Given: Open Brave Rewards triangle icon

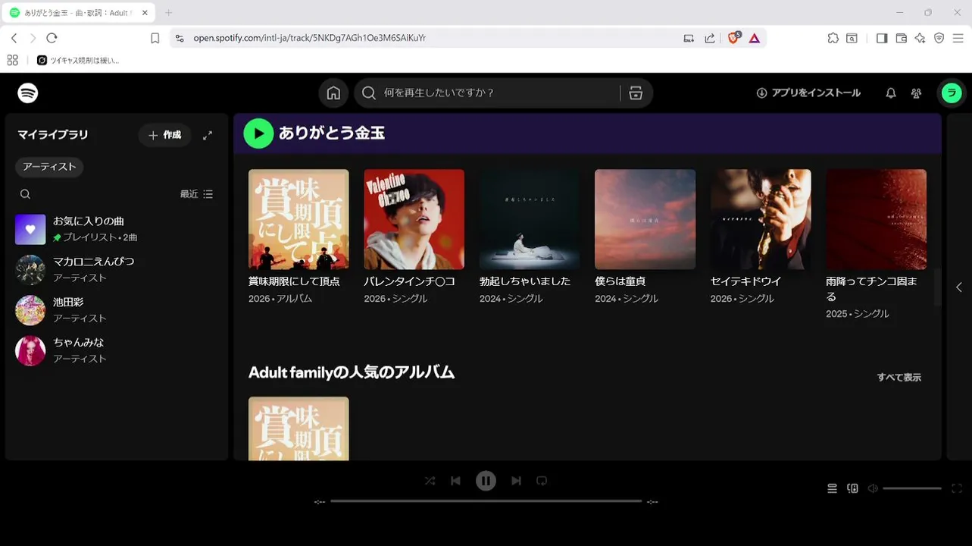Looking at the screenshot, I should [755, 38].
